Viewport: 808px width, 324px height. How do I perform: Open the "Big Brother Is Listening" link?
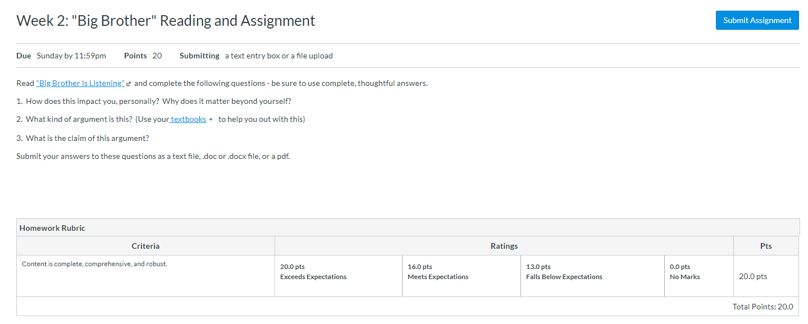tap(80, 83)
